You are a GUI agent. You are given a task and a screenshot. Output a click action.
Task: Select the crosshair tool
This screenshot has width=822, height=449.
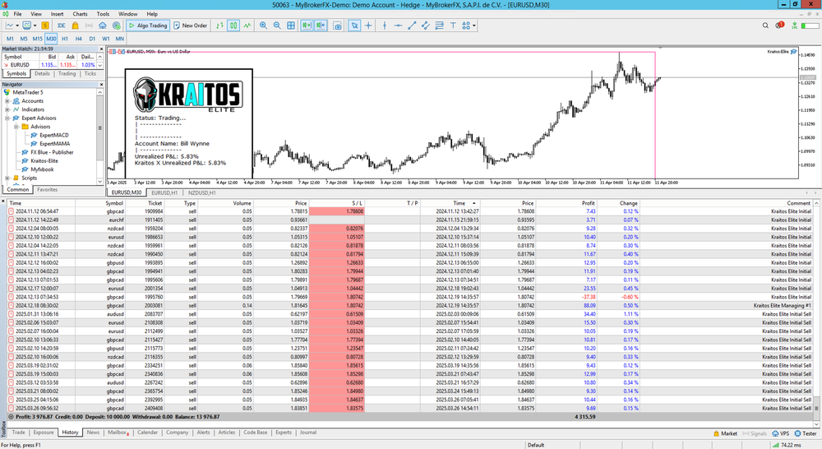click(x=368, y=25)
